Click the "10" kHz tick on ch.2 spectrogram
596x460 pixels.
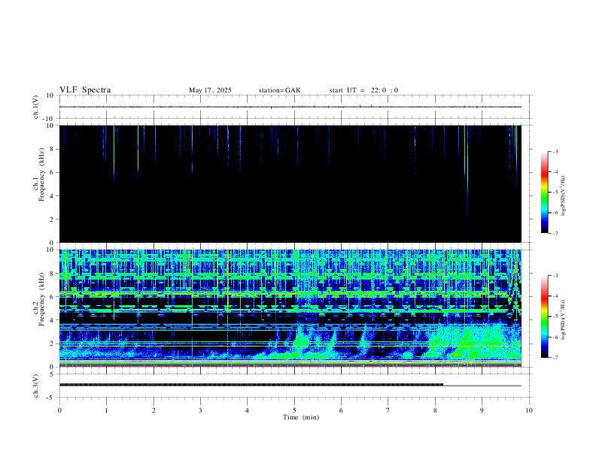pos(50,250)
